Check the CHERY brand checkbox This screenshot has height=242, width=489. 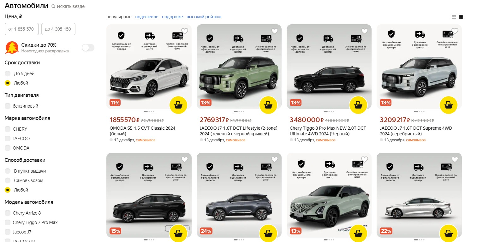[x=8, y=129]
